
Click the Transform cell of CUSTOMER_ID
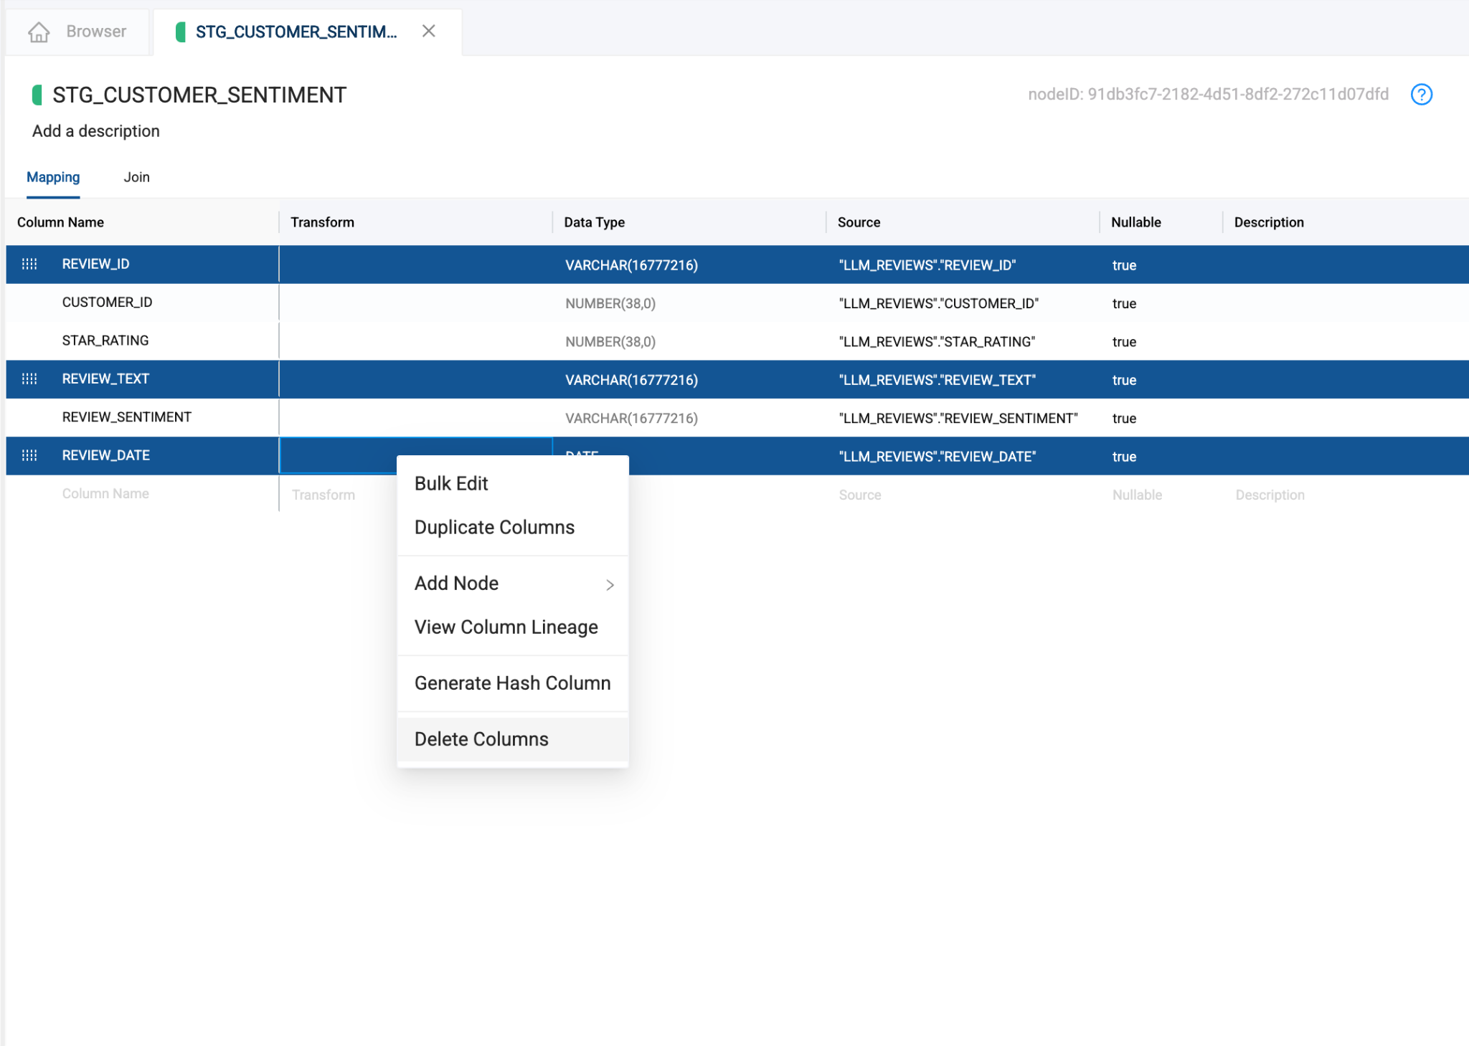[x=415, y=303]
